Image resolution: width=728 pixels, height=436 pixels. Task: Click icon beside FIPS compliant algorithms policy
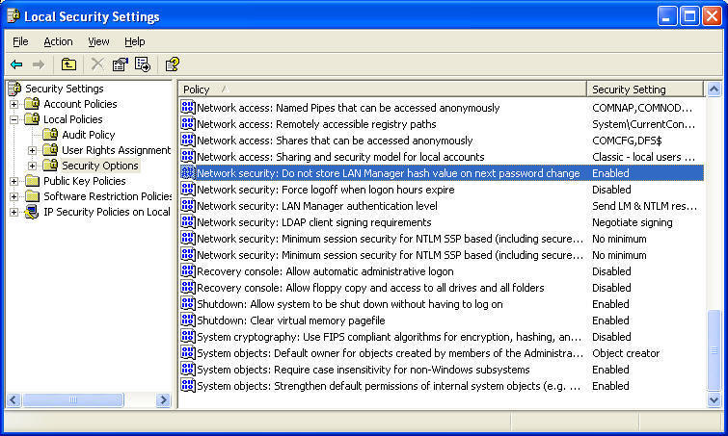[188, 336]
